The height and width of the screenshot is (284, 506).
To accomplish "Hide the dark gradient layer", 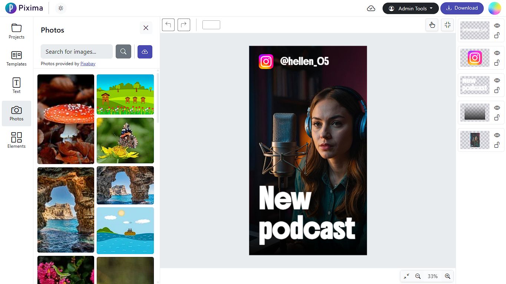I will pos(497,108).
